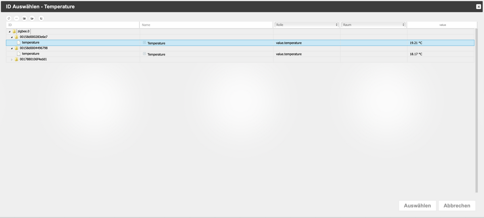
Task: Click the collapse all folders toolbar icon
Action: pos(24,18)
